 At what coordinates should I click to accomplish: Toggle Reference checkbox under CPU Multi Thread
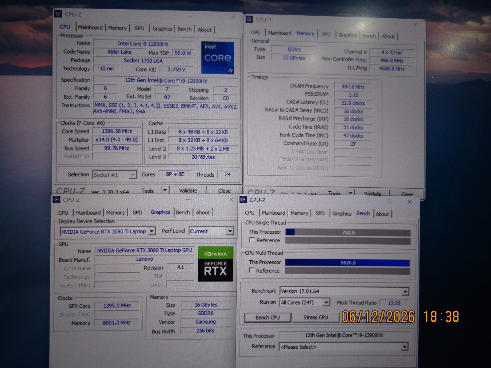click(x=251, y=270)
